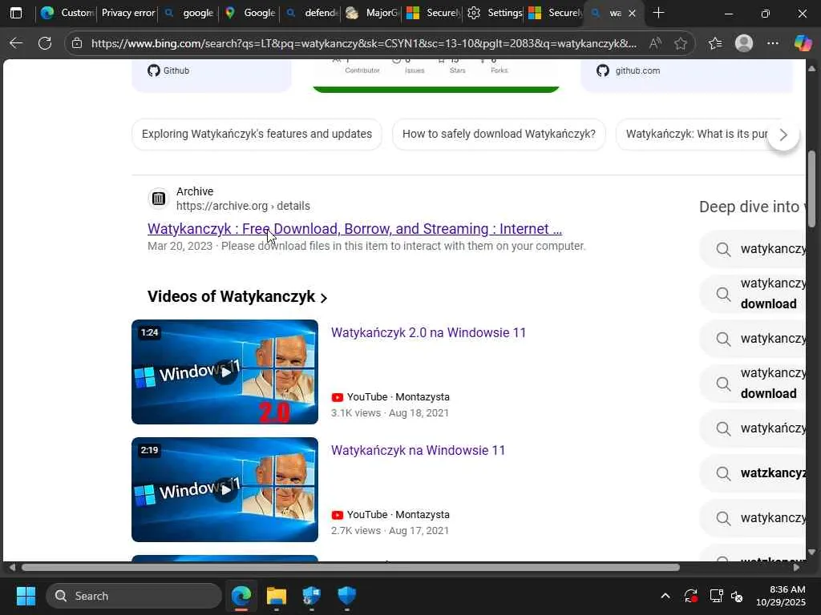
Task: Click the Watykańczyk What is its purpose chip
Action: [x=697, y=135]
